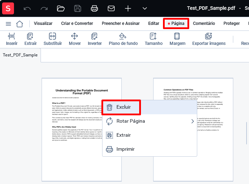Open a file with the folder icon

point(61,8)
